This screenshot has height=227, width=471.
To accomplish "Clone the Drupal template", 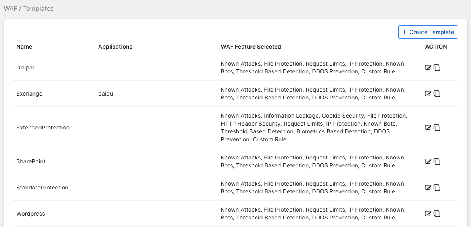I will [x=437, y=68].
